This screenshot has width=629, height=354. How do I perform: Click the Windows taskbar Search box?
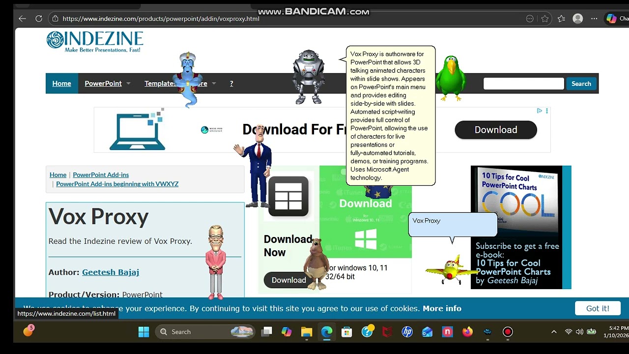[x=205, y=332]
